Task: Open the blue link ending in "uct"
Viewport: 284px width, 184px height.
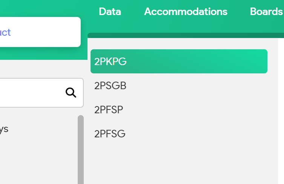Action: (x=5, y=32)
